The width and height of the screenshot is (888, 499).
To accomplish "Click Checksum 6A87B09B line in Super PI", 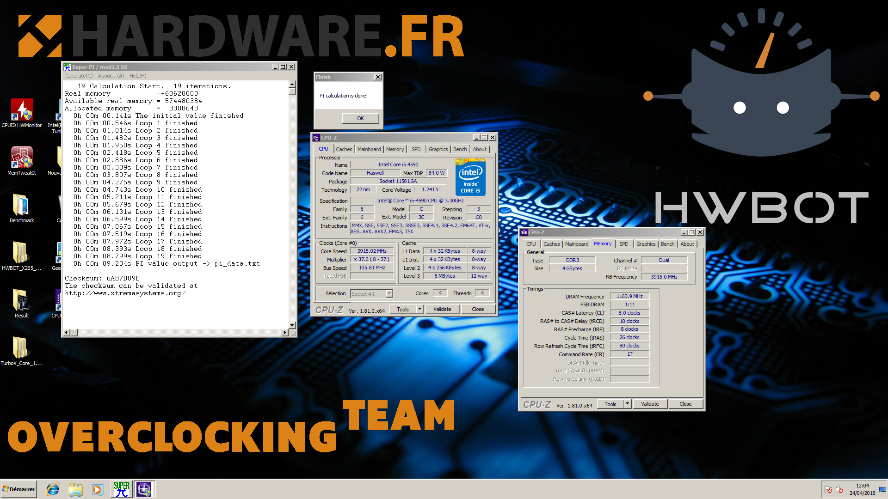I will [102, 279].
